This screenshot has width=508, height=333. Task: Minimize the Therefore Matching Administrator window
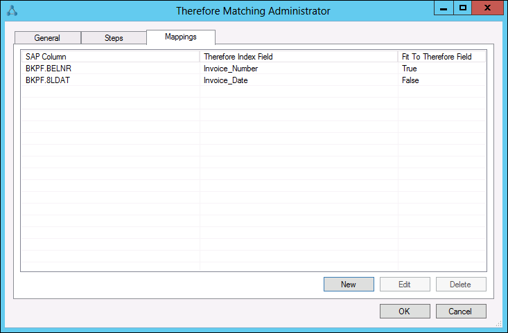pos(444,8)
